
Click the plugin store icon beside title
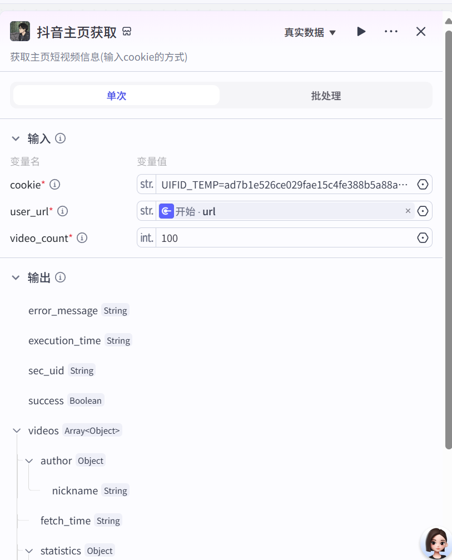click(x=127, y=32)
